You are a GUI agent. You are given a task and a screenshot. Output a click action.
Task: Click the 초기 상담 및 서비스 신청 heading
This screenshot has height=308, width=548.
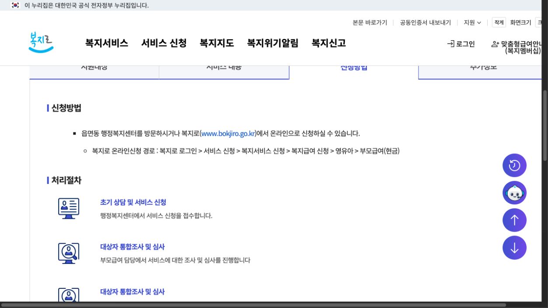(133, 202)
